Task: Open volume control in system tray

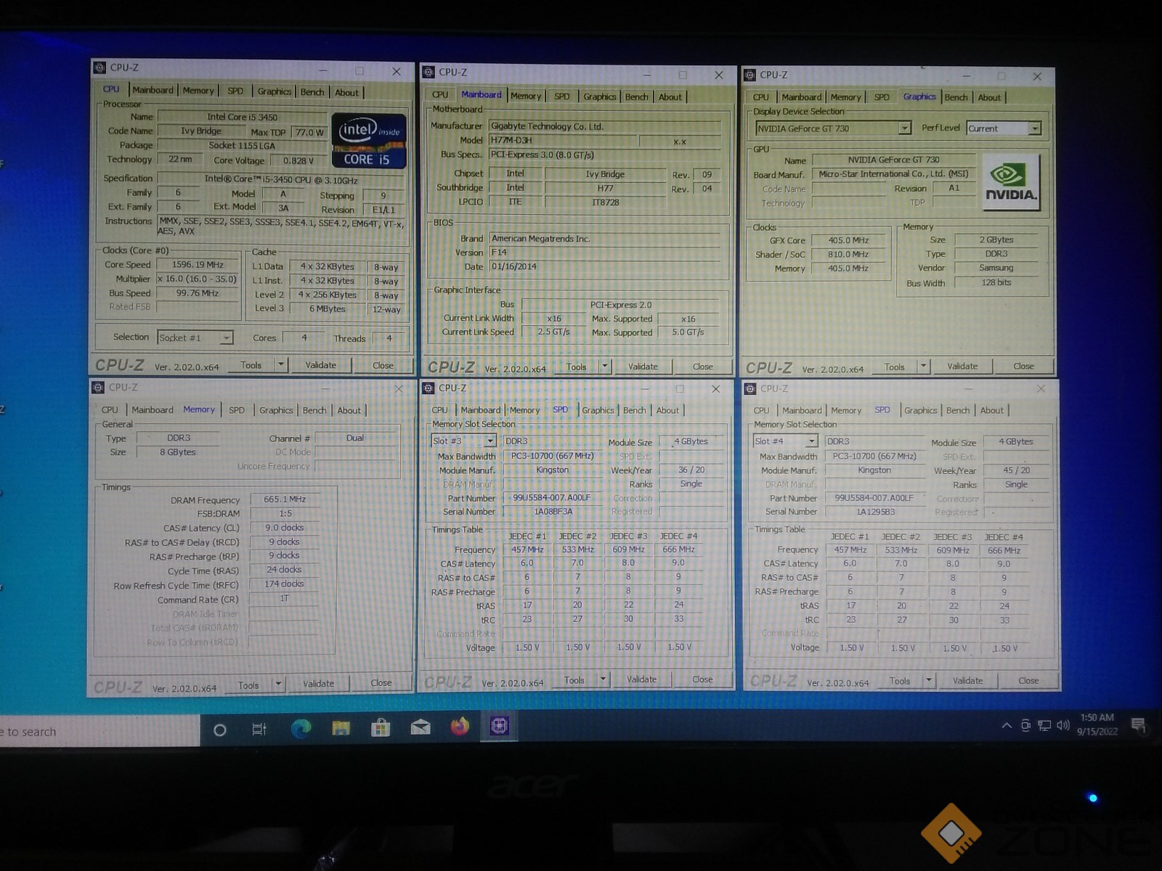Action: [1063, 725]
